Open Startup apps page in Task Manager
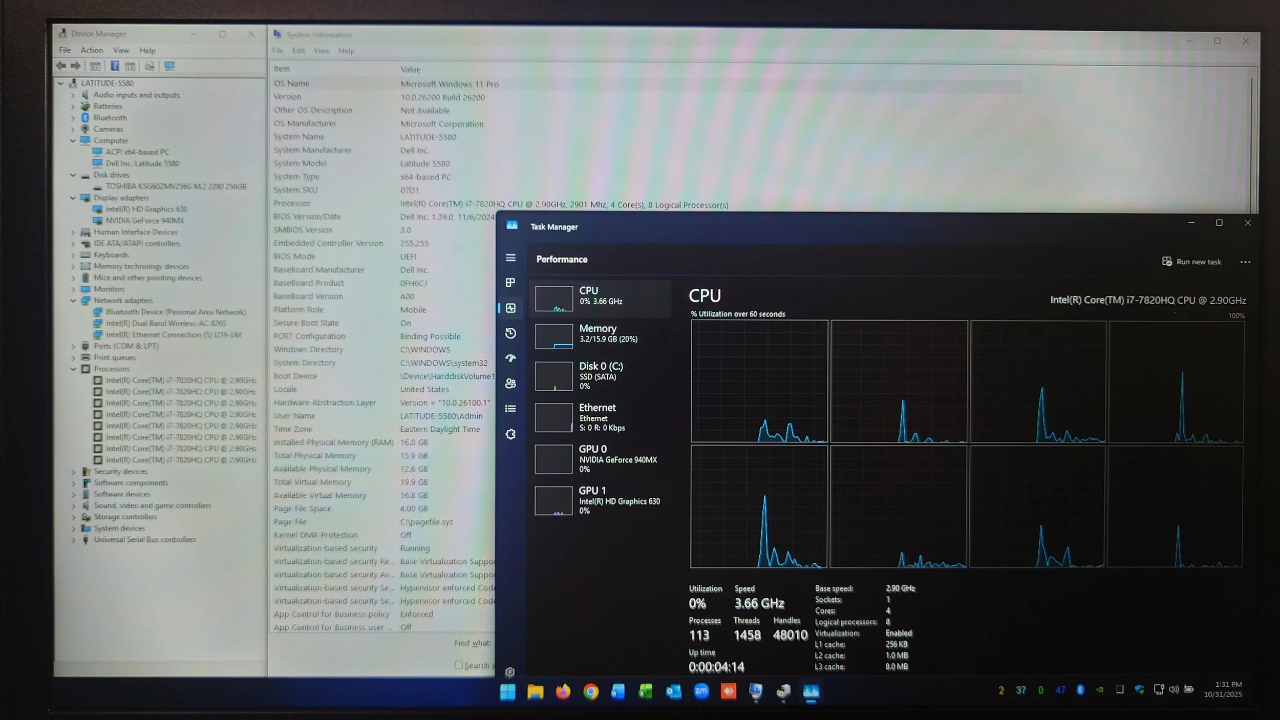 pos(510,358)
